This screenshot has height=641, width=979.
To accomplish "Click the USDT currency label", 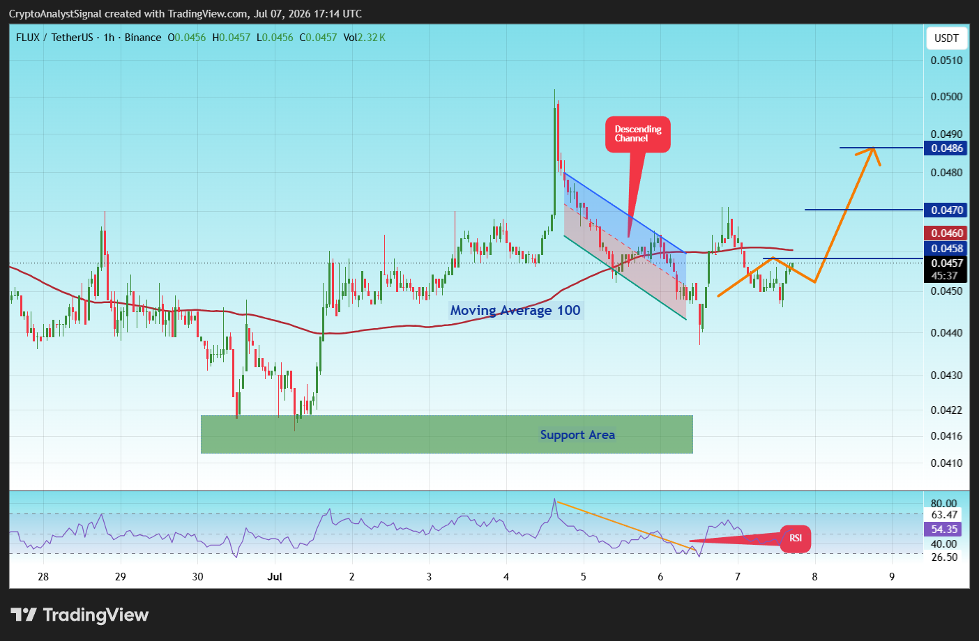I will coord(946,38).
